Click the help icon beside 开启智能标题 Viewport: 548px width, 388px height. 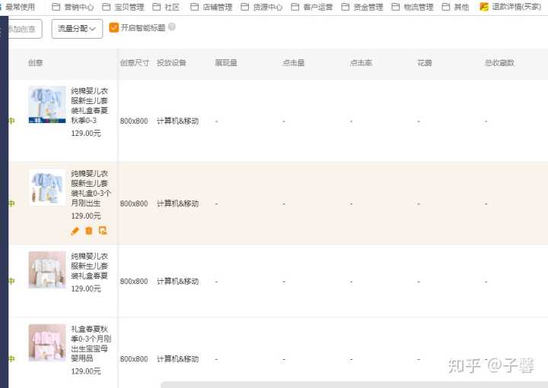point(171,27)
